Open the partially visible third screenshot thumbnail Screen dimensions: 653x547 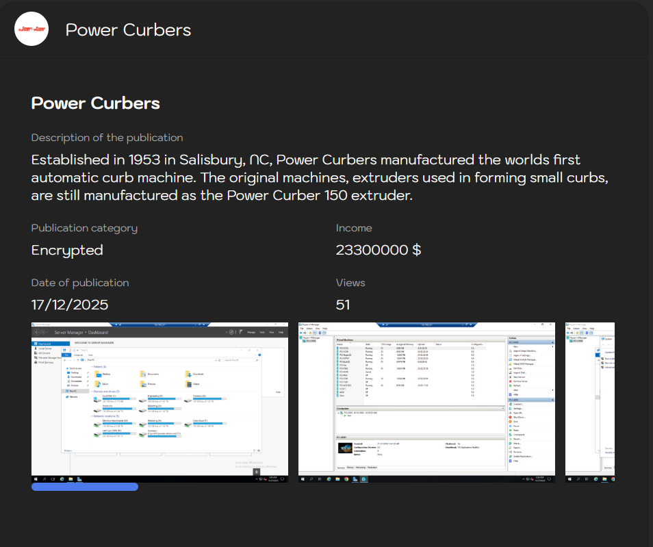589,402
